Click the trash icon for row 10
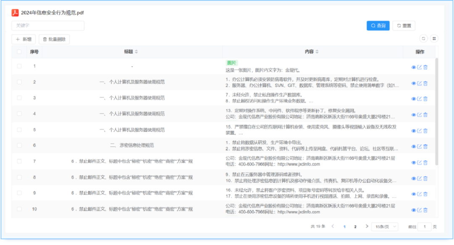The width and height of the screenshot is (454, 245). 425,210
